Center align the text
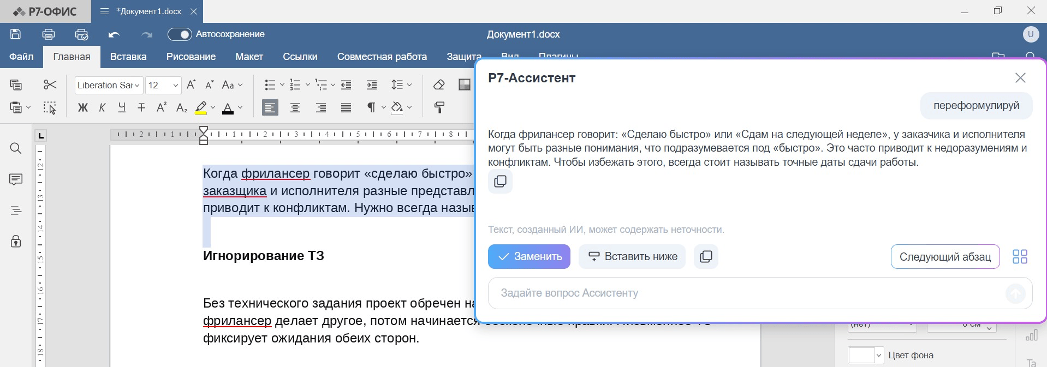Viewport: 1047px width, 367px height. coord(295,107)
